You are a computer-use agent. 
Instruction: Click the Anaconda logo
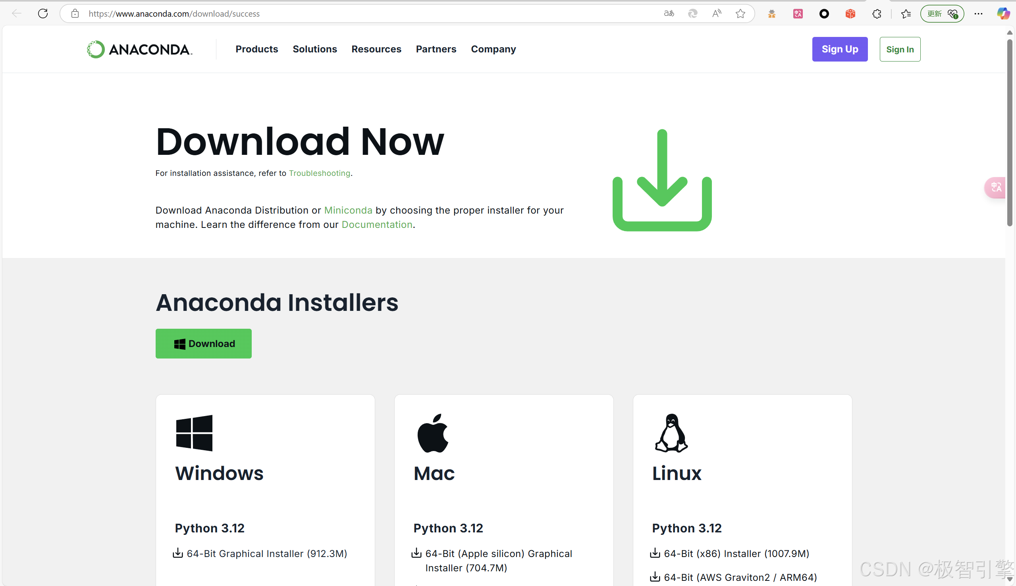[x=140, y=50]
